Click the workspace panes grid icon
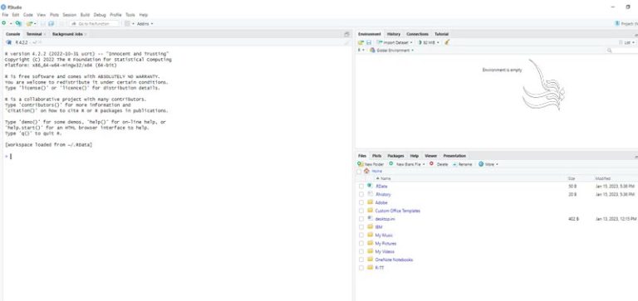Screen dimensions: 638x301 coord(127,23)
